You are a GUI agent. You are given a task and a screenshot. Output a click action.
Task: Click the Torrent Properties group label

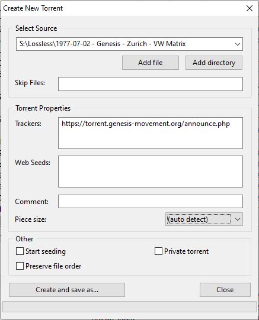pos(43,108)
